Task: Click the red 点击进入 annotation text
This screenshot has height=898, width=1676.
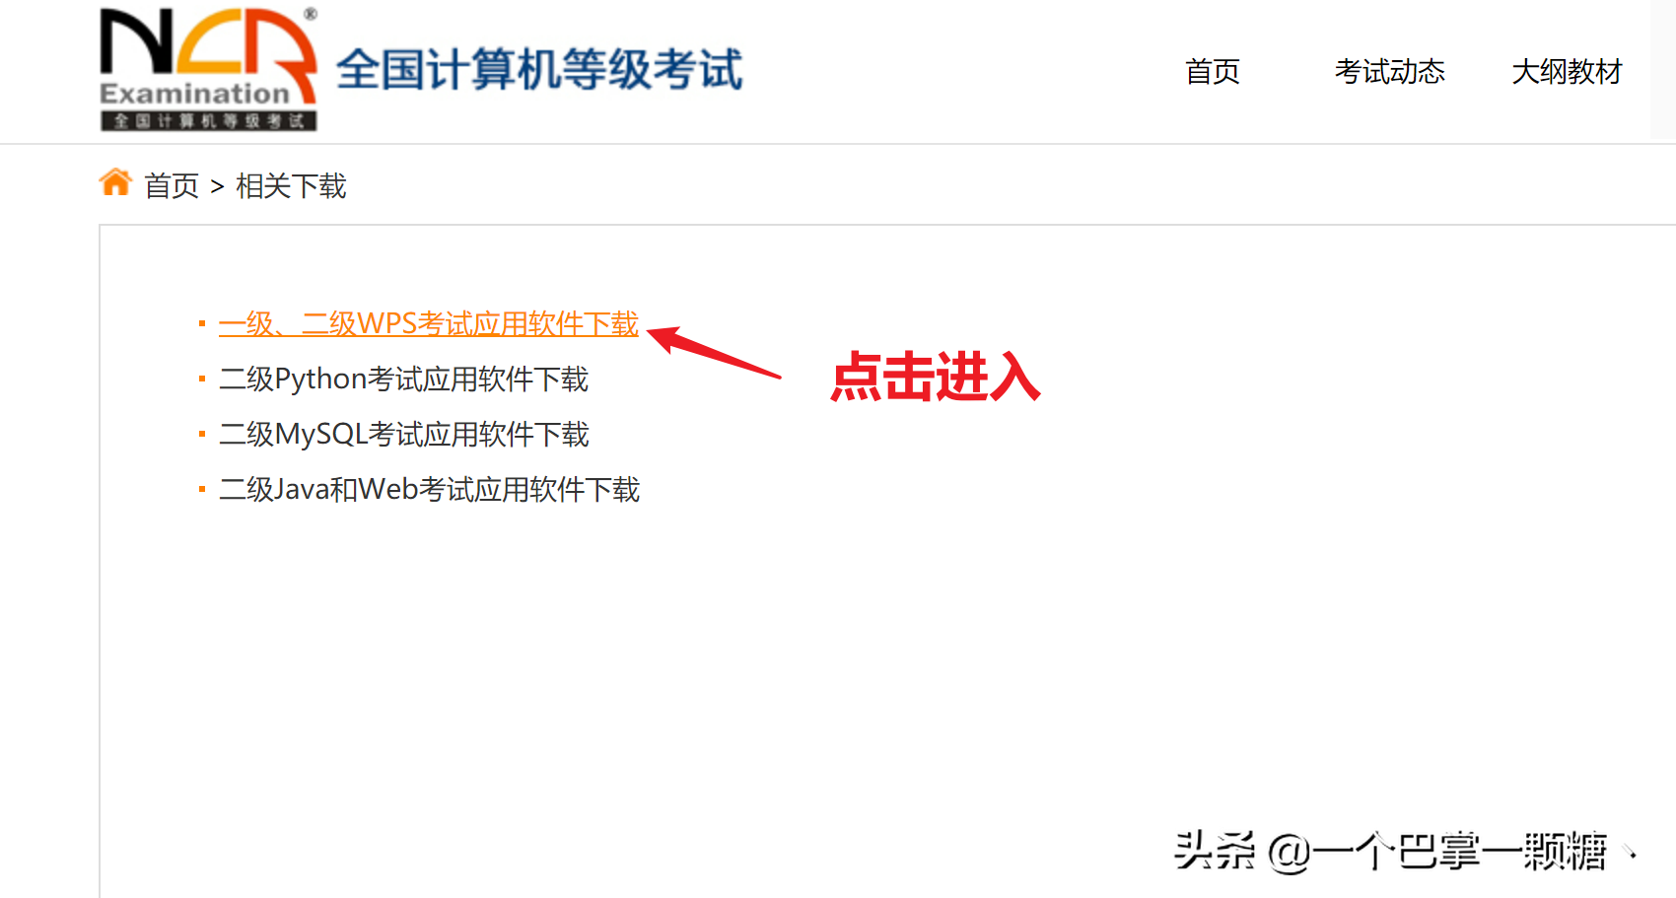Action: [936, 377]
